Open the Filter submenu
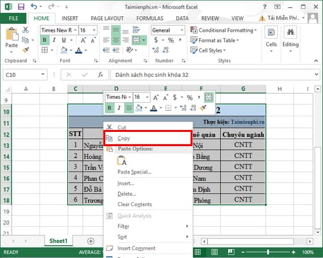Screen dimensions: 323x258 point(148,226)
